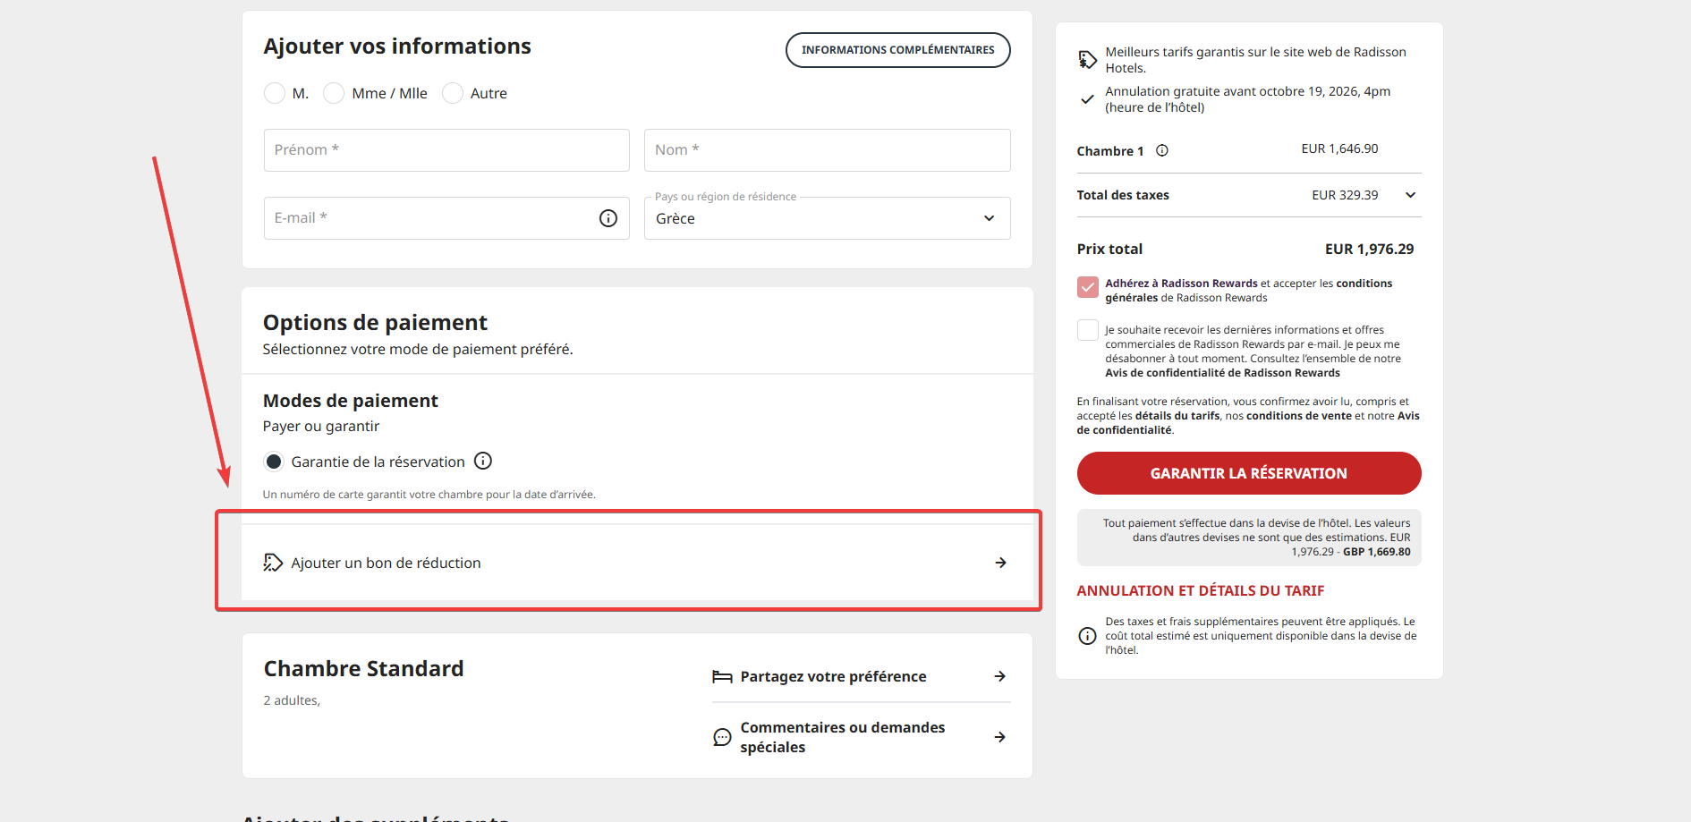This screenshot has width=1691, height=822.
Task: Click the Chambre 1 price EUR 1,646.90
Action: (1339, 148)
